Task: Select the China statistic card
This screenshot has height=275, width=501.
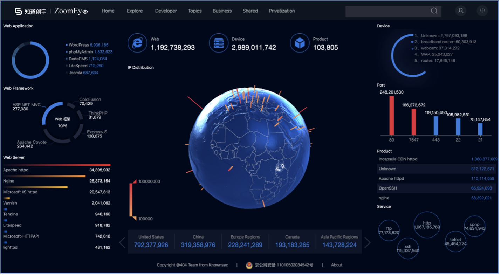Action: (x=198, y=242)
